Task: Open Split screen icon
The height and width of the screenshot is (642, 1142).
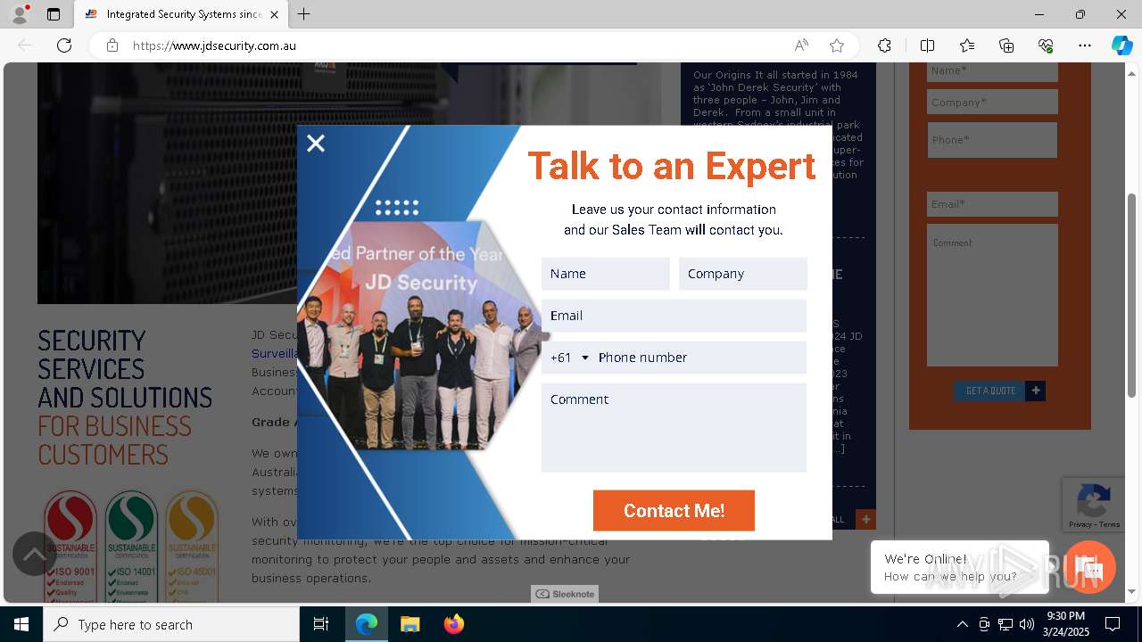Action: [927, 45]
